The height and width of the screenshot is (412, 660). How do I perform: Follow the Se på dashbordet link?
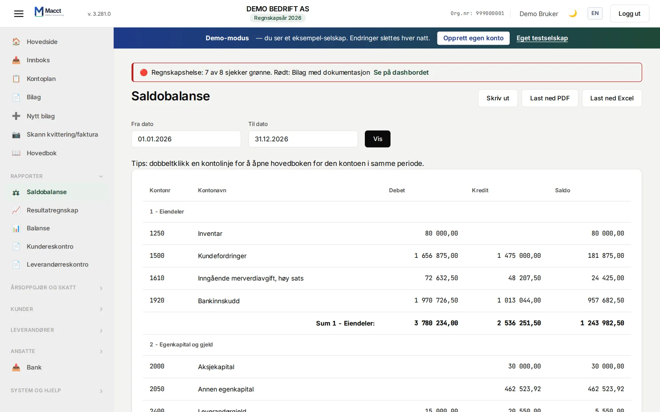(401, 73)
